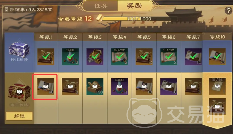Tap claimed 15分钟 speedup under 等级4

point(119,57)
